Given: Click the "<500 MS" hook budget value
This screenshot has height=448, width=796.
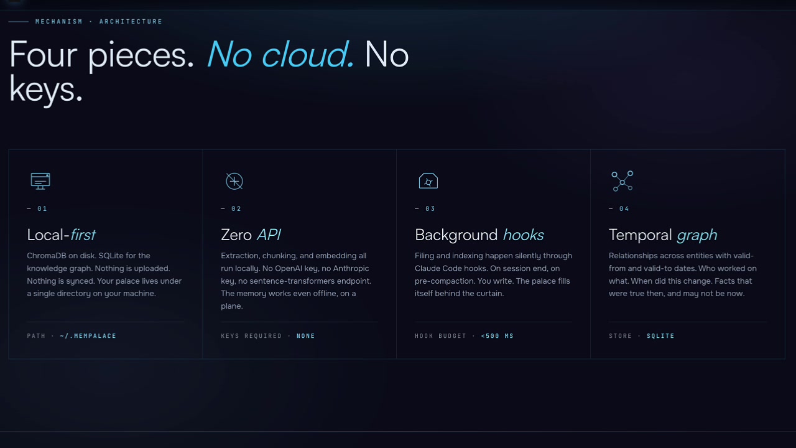Looking at the screenshot, I should pyautogui.click(x=497, y=336).
